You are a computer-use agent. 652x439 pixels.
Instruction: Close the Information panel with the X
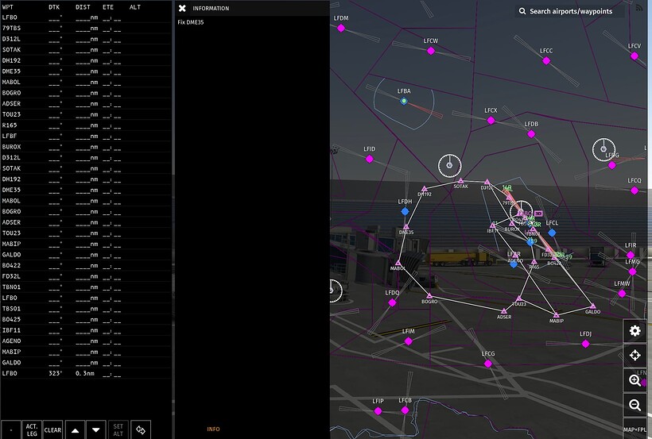click(182, 8)
